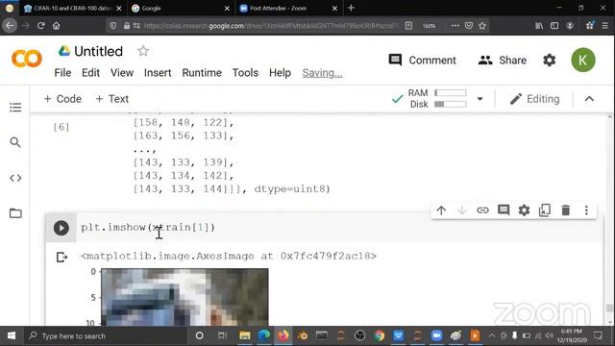Open the Find and replace sidebar icon
The image size is (615, 346).
pos(15,142)
